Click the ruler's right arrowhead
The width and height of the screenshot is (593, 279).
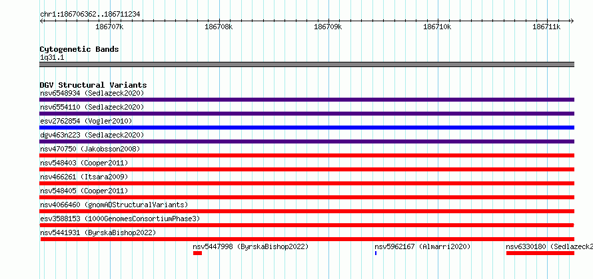click(x=572, y=21)
